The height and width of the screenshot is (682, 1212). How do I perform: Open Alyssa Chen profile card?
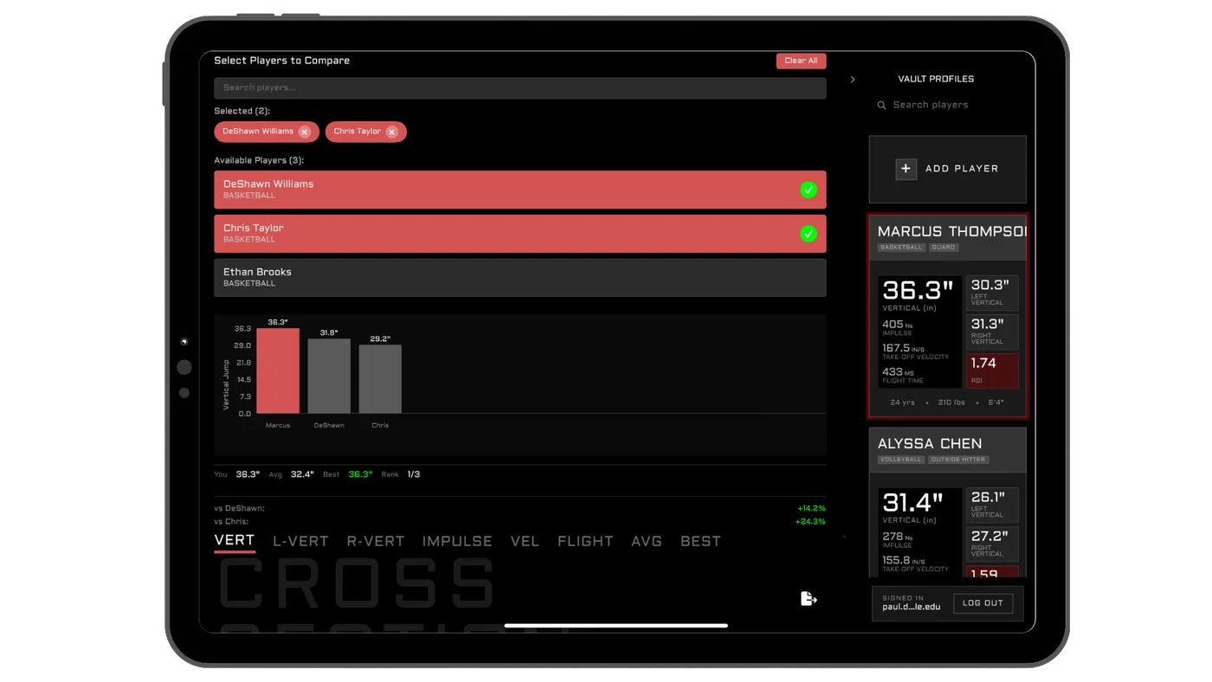[948, 502]
